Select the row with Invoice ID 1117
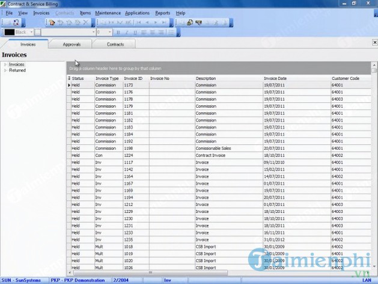Image resolution: width=378 pixels, height=284 pixels. (x=219, y=162)
